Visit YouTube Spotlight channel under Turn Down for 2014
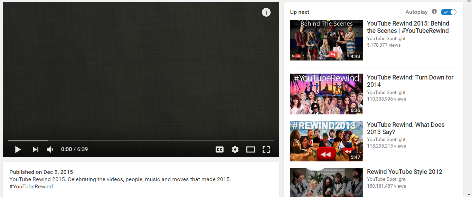Image resolution: width=472 pixels, height=197 pixels. click(x=386, y=92)
